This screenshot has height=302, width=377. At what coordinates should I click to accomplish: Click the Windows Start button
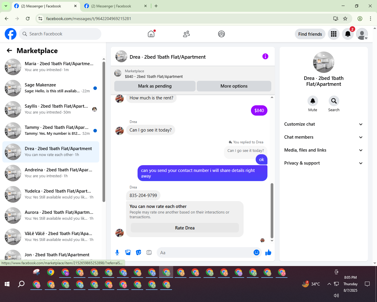[7, 284]
